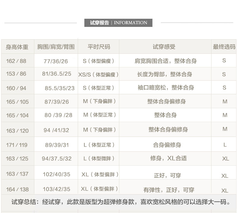Click the 胸围/肩宽/臂围 column header
This screenshot has width=238, height=213.
pyautogui.click(x=56, y=47)
